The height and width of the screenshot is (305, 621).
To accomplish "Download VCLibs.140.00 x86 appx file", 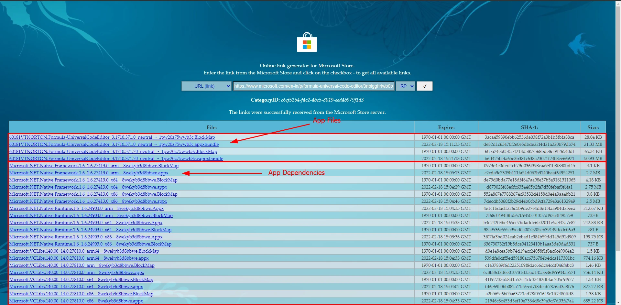I will [76, 301].
